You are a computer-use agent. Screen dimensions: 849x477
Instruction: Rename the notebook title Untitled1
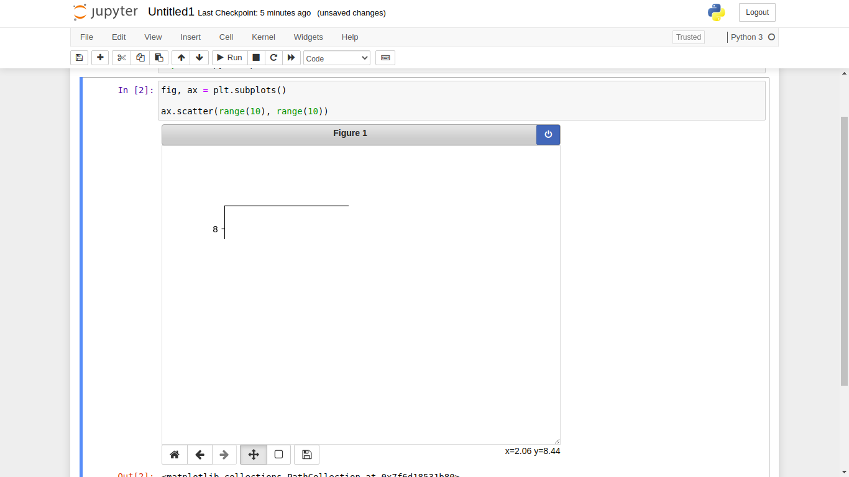pos(171,12)
